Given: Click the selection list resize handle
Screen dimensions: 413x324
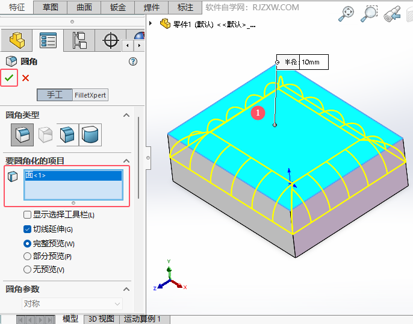Looking at the screenshot, I should [73, 203].
